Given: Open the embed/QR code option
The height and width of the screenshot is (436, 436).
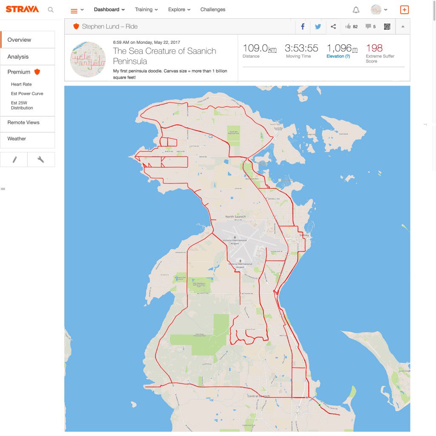Looking at the screenshot, I should 387,26.
